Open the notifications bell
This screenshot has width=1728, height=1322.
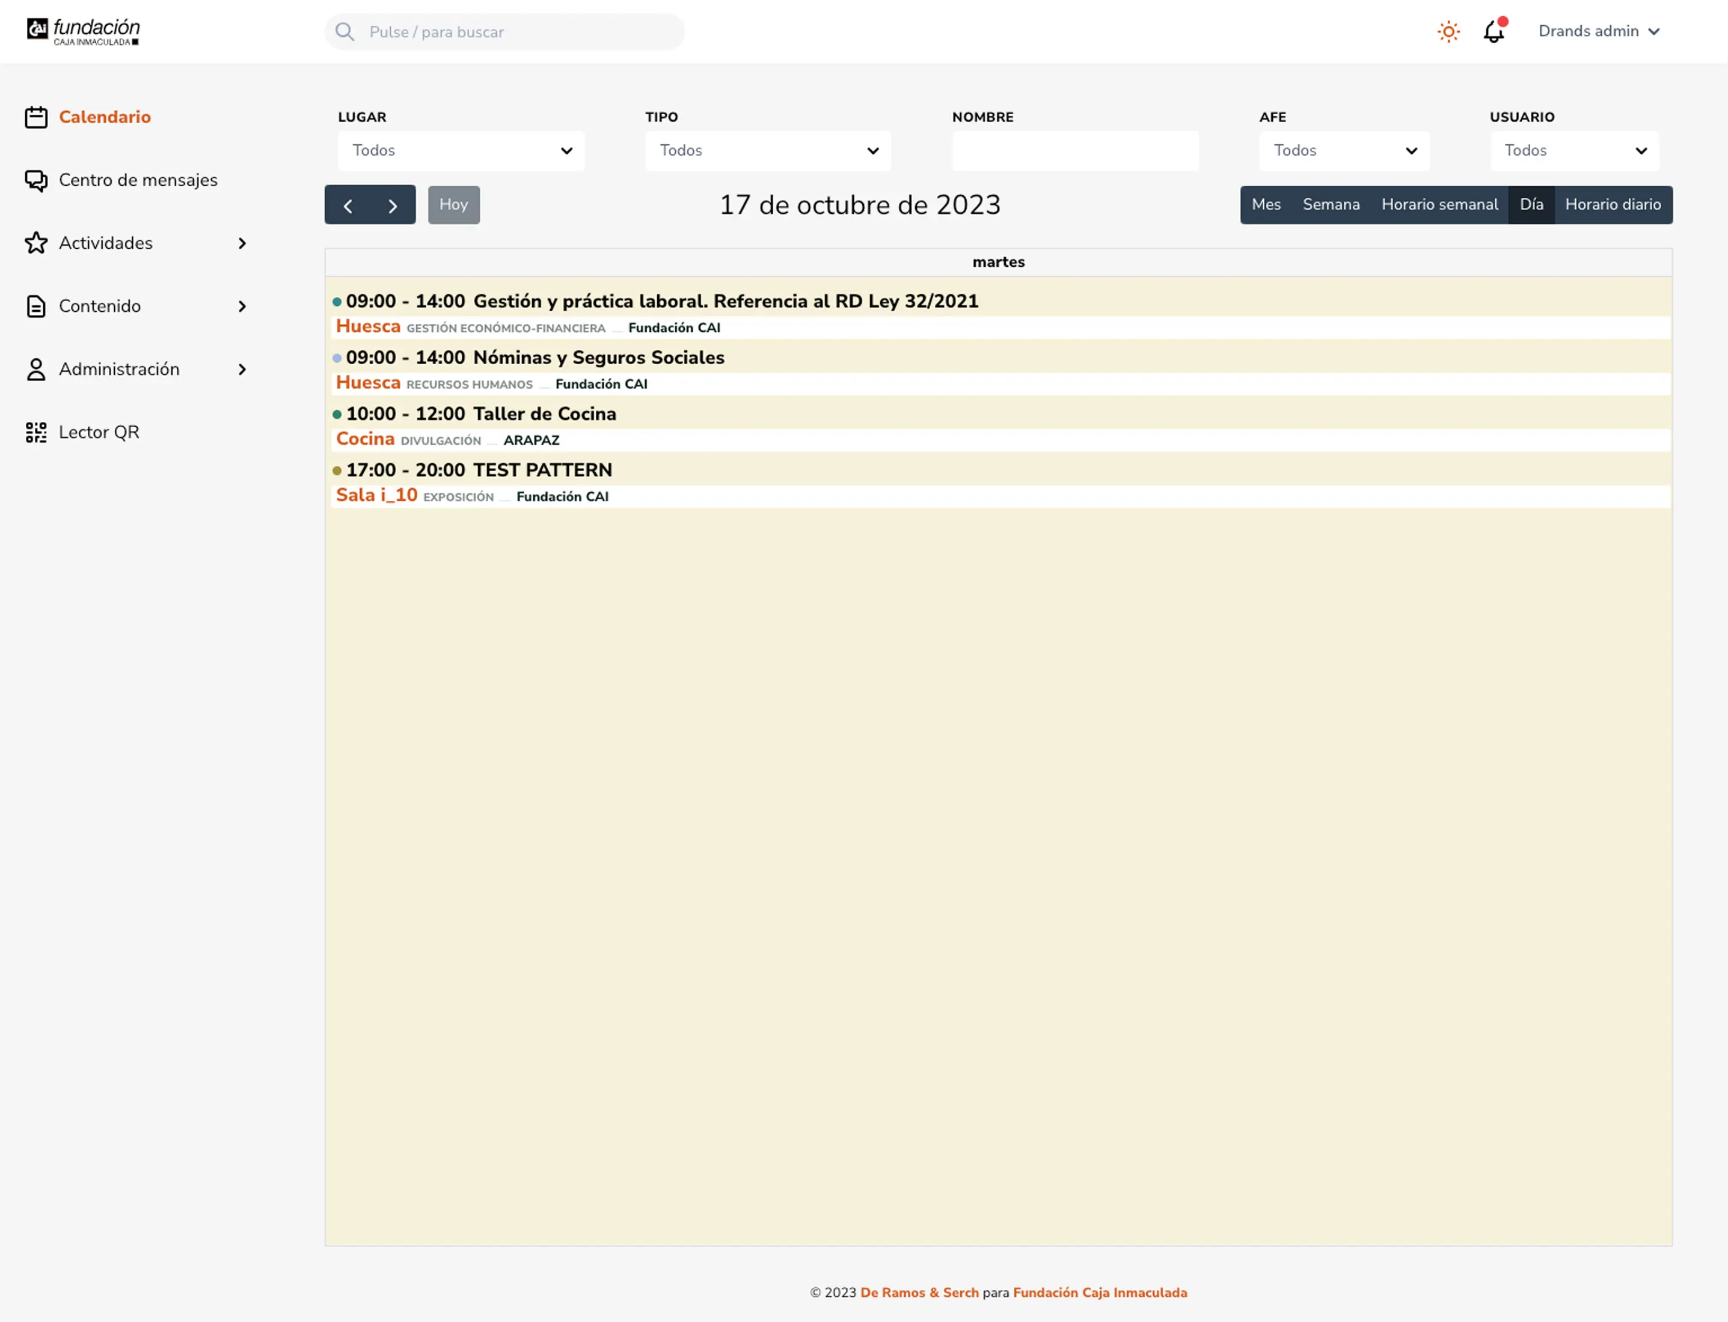click(x=1494, y=31)
